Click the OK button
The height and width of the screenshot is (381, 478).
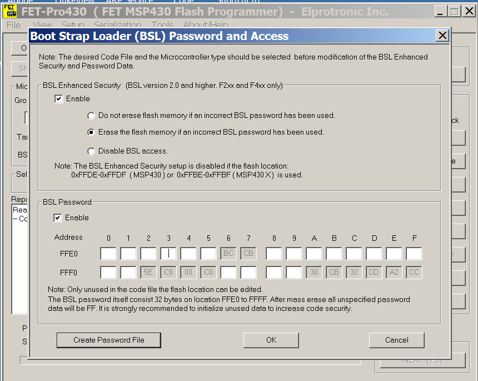click(271, 340)
